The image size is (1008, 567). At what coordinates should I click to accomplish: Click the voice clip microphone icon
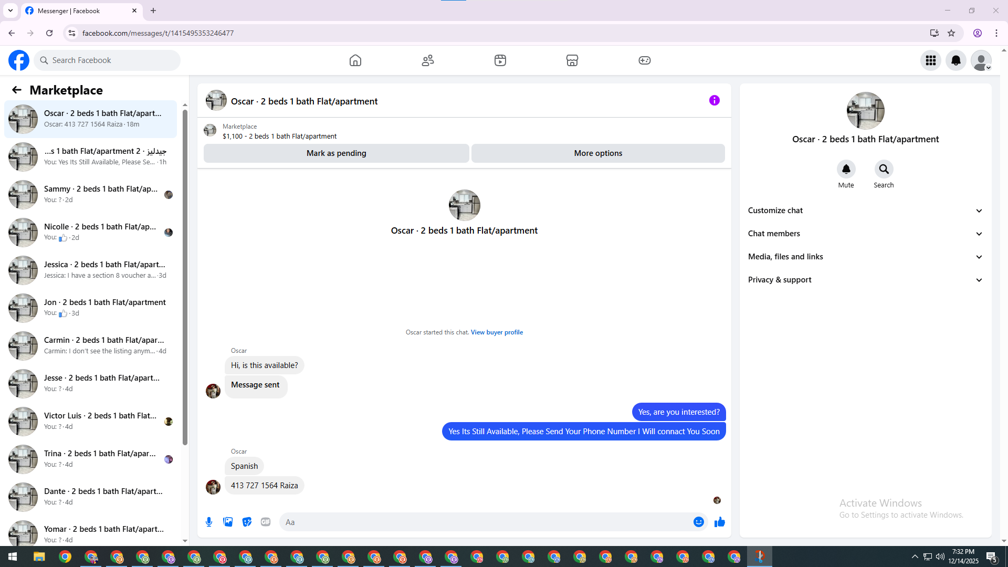click(209, 522)
